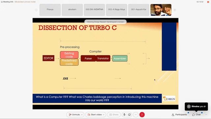This screenshot has width=211, height=119.
Task: Start video camera
Action: click(95, 115)
